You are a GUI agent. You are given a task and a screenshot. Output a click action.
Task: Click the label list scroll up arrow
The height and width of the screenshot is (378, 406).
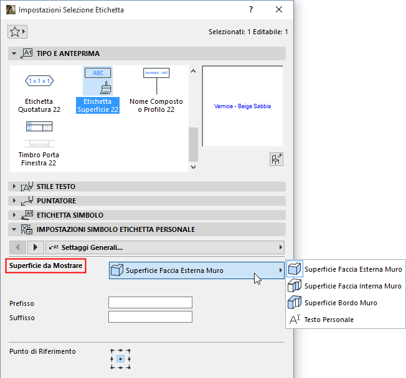click(x=193, y=71)
